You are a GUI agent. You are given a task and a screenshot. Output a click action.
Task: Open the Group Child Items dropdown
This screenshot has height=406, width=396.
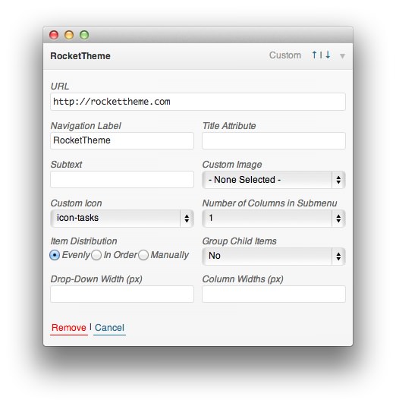[274, 257]
